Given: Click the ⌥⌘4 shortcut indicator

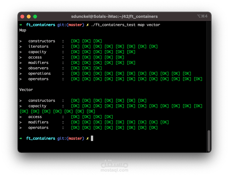Looking at the screenshot, I should [x=202, y=16].
